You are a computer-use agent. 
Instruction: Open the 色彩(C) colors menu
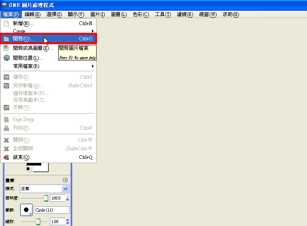(x=141, y=14)
